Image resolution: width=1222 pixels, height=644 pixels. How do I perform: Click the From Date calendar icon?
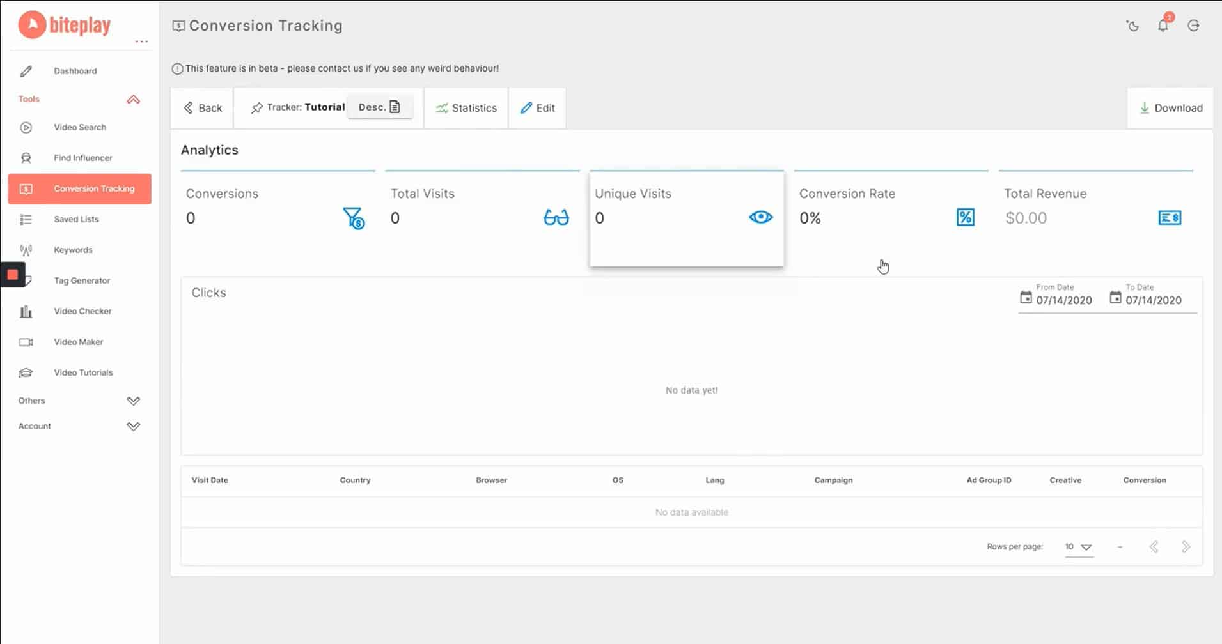pyautogui.click(x=1026, y=297)
